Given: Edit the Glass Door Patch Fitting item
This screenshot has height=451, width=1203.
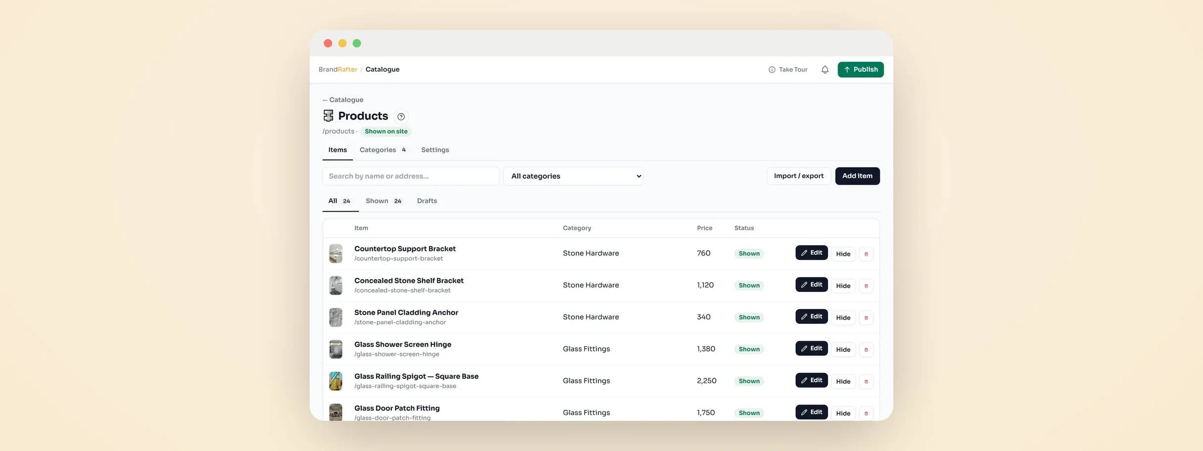Looking at the screenshot, I should 812,412.
